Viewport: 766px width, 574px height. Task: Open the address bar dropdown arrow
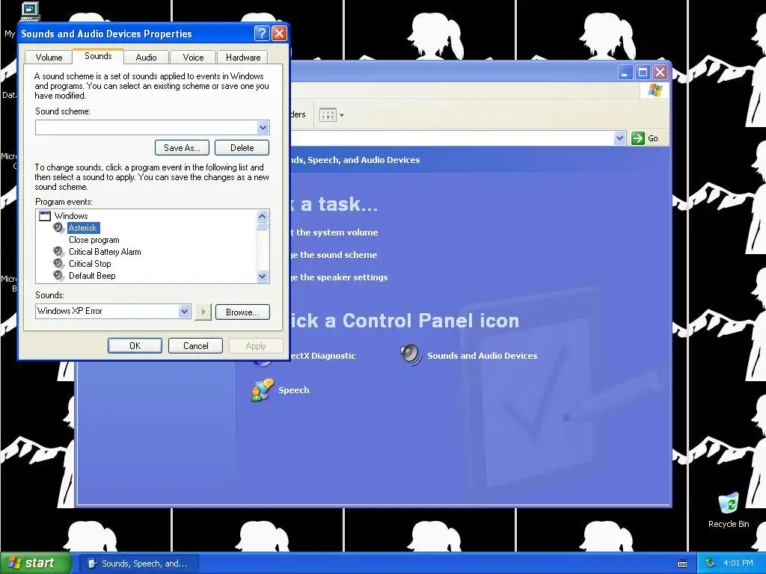(x=619, y=138)
